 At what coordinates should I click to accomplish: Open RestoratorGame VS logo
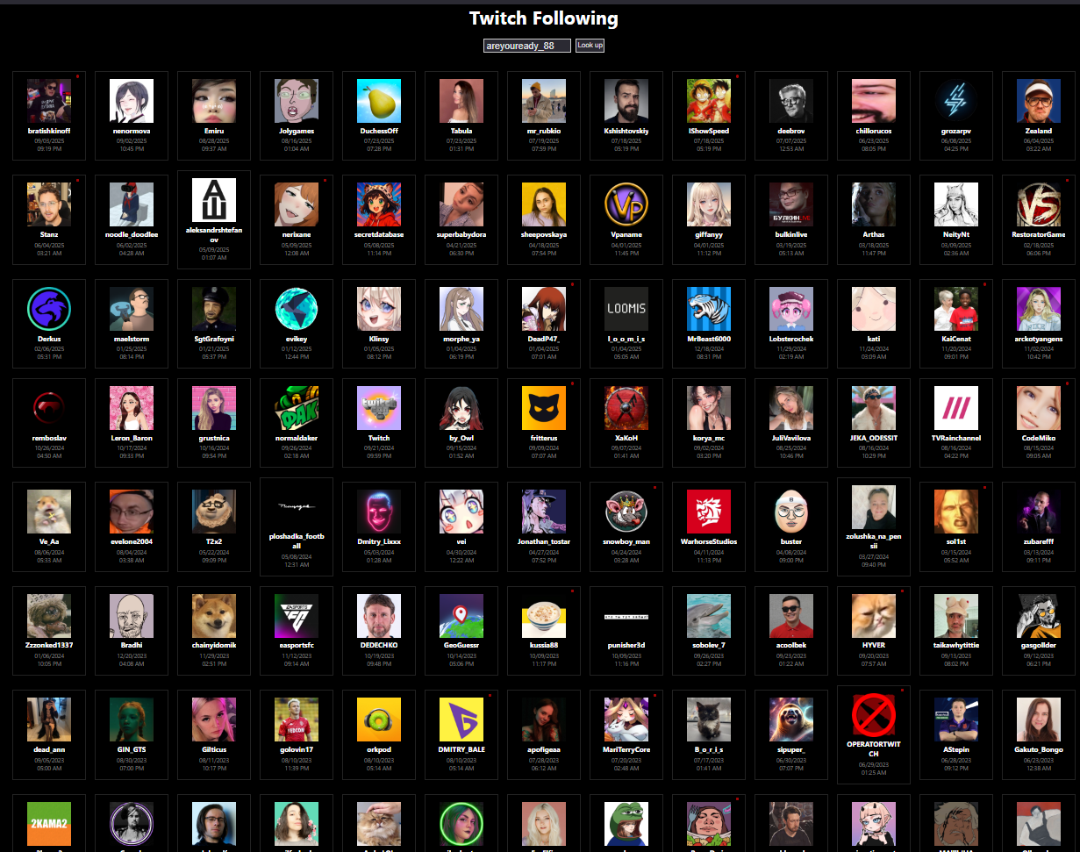(1039, 204)
